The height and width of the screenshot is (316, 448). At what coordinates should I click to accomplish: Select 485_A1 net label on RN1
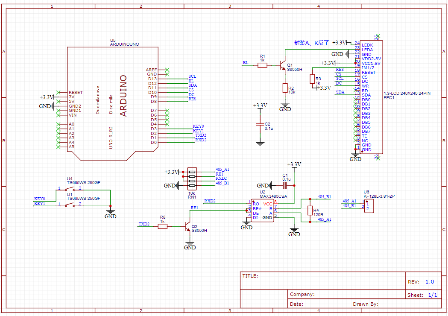(222, 170)
